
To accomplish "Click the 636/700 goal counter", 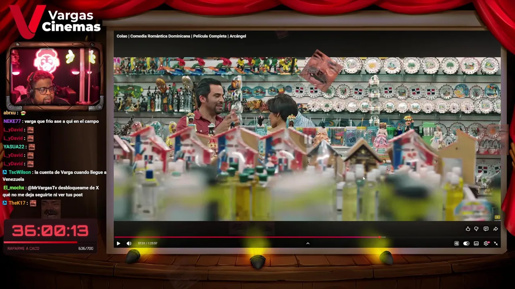I will click(86, 248).
